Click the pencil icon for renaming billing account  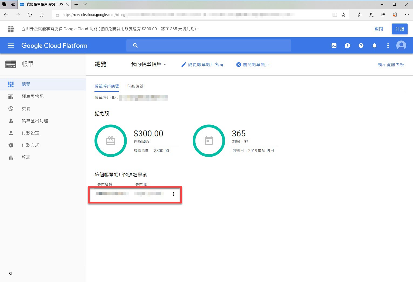pos(184,65)
